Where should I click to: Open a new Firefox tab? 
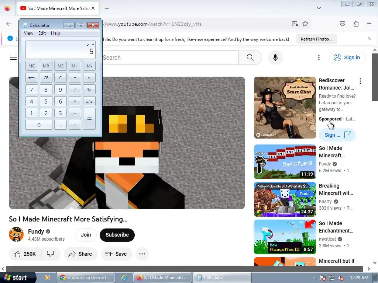107,8
